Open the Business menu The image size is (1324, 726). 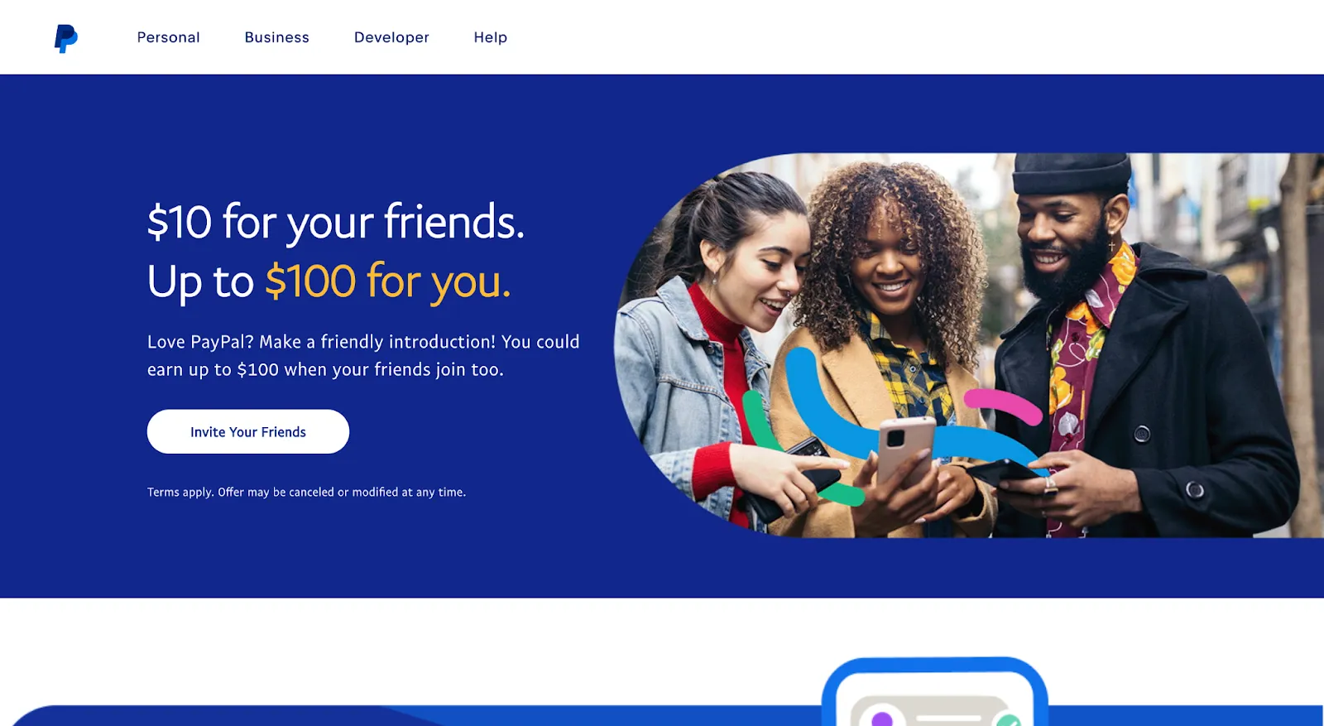tap(276, 37)
